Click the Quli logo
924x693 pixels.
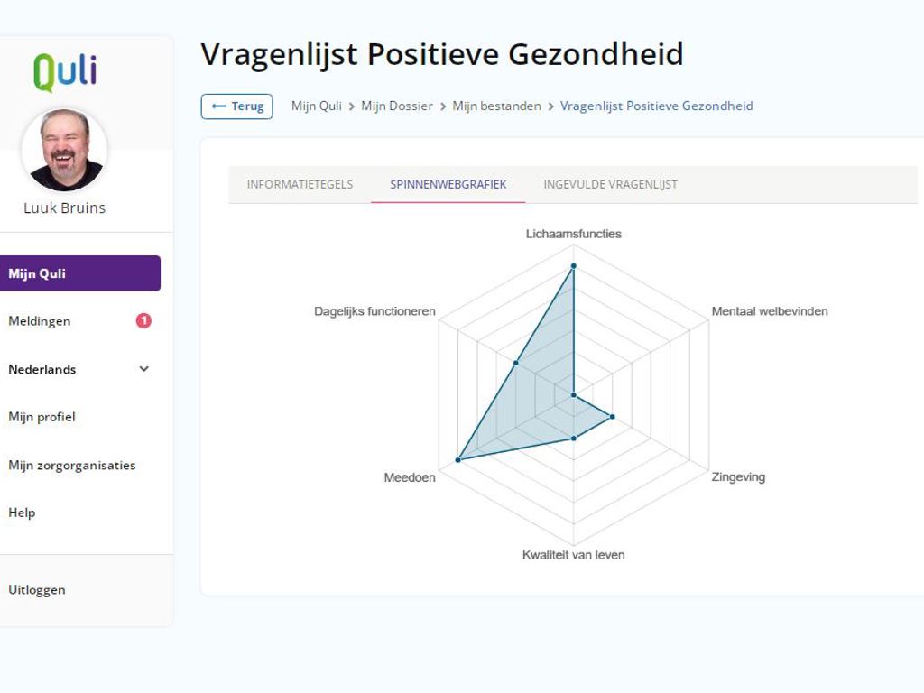(65, 72)
